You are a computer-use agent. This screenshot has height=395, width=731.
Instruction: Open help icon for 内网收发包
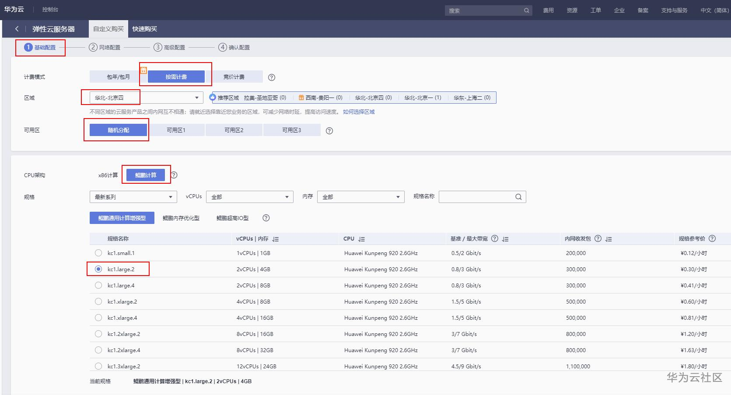598,238
